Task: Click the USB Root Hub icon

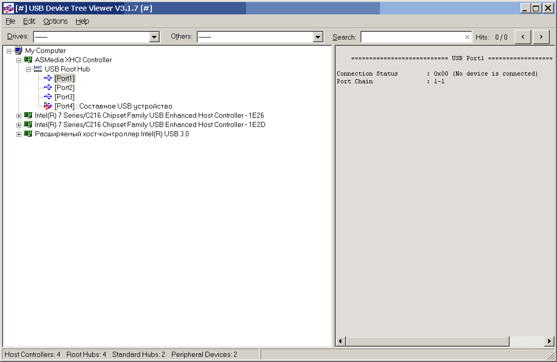Action: coord(37,68)
